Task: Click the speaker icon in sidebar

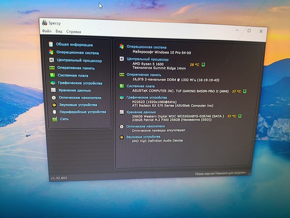Action: pyautogui.click(x=54, y=105)
